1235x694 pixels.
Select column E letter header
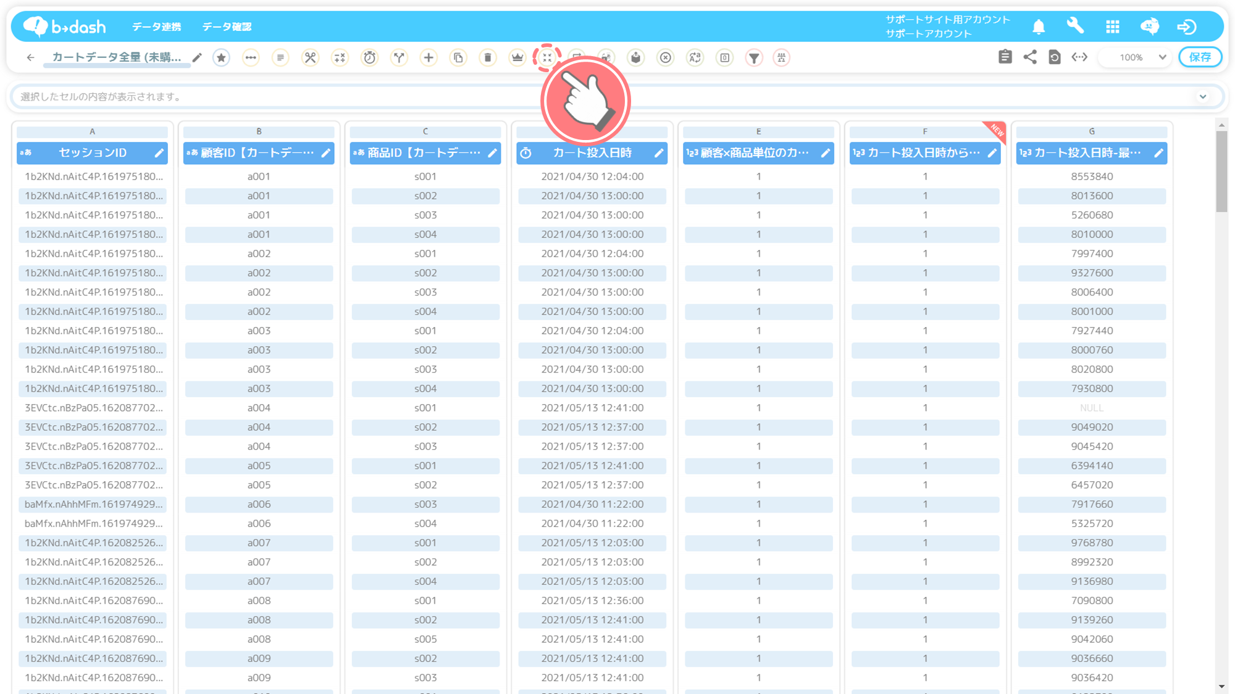tap(759, 131)
